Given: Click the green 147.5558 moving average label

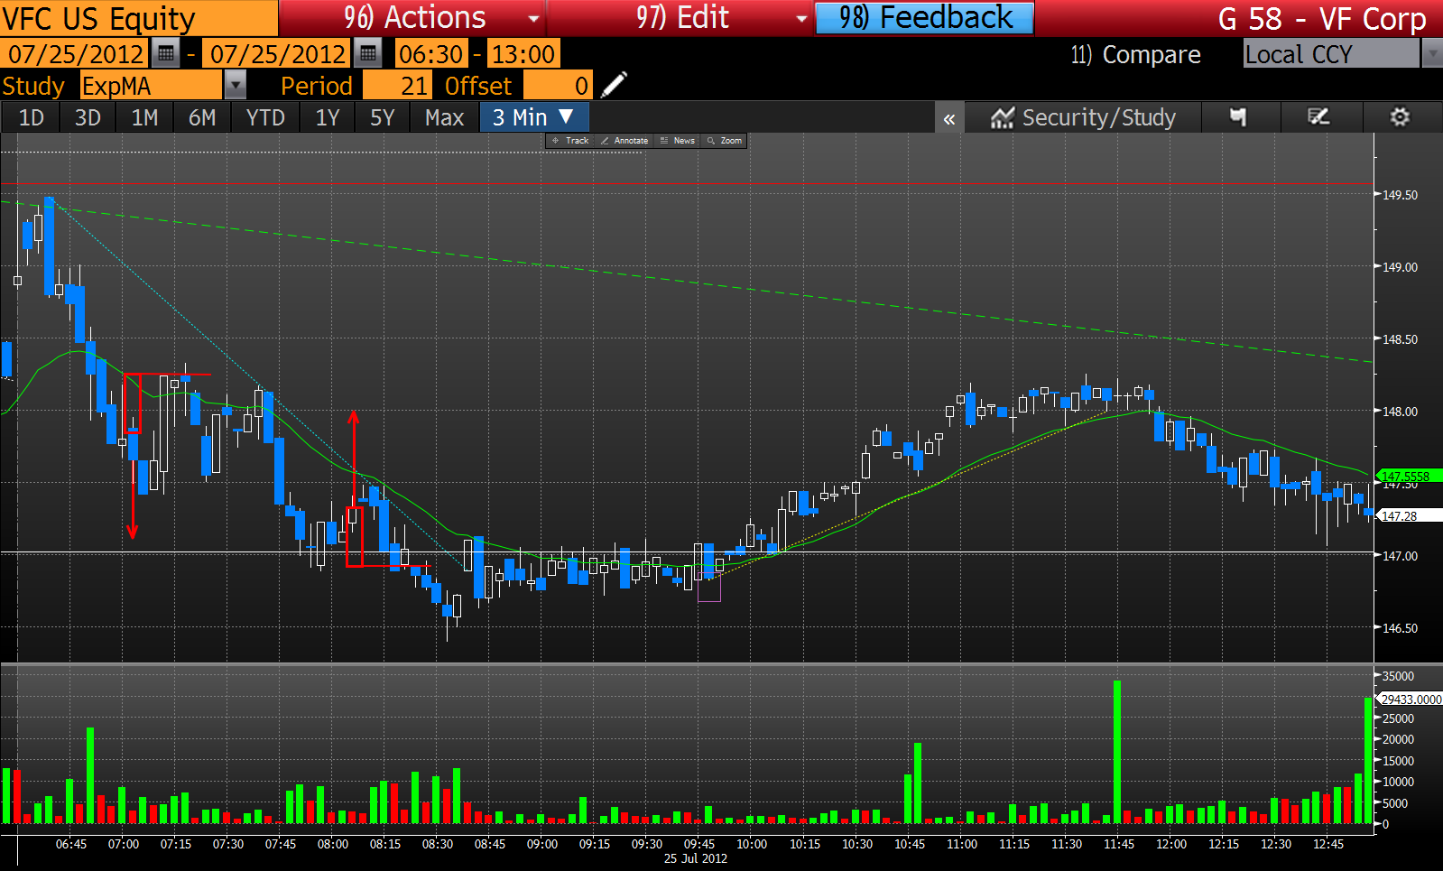Looking at the screenshot, I should (1408, 476).
